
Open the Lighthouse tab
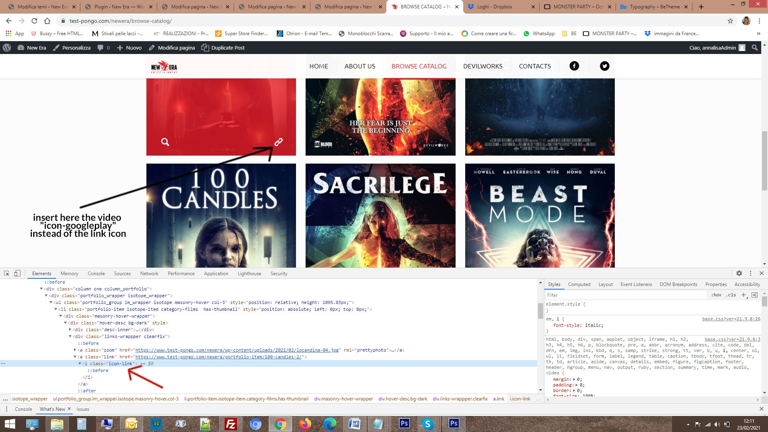249,274
